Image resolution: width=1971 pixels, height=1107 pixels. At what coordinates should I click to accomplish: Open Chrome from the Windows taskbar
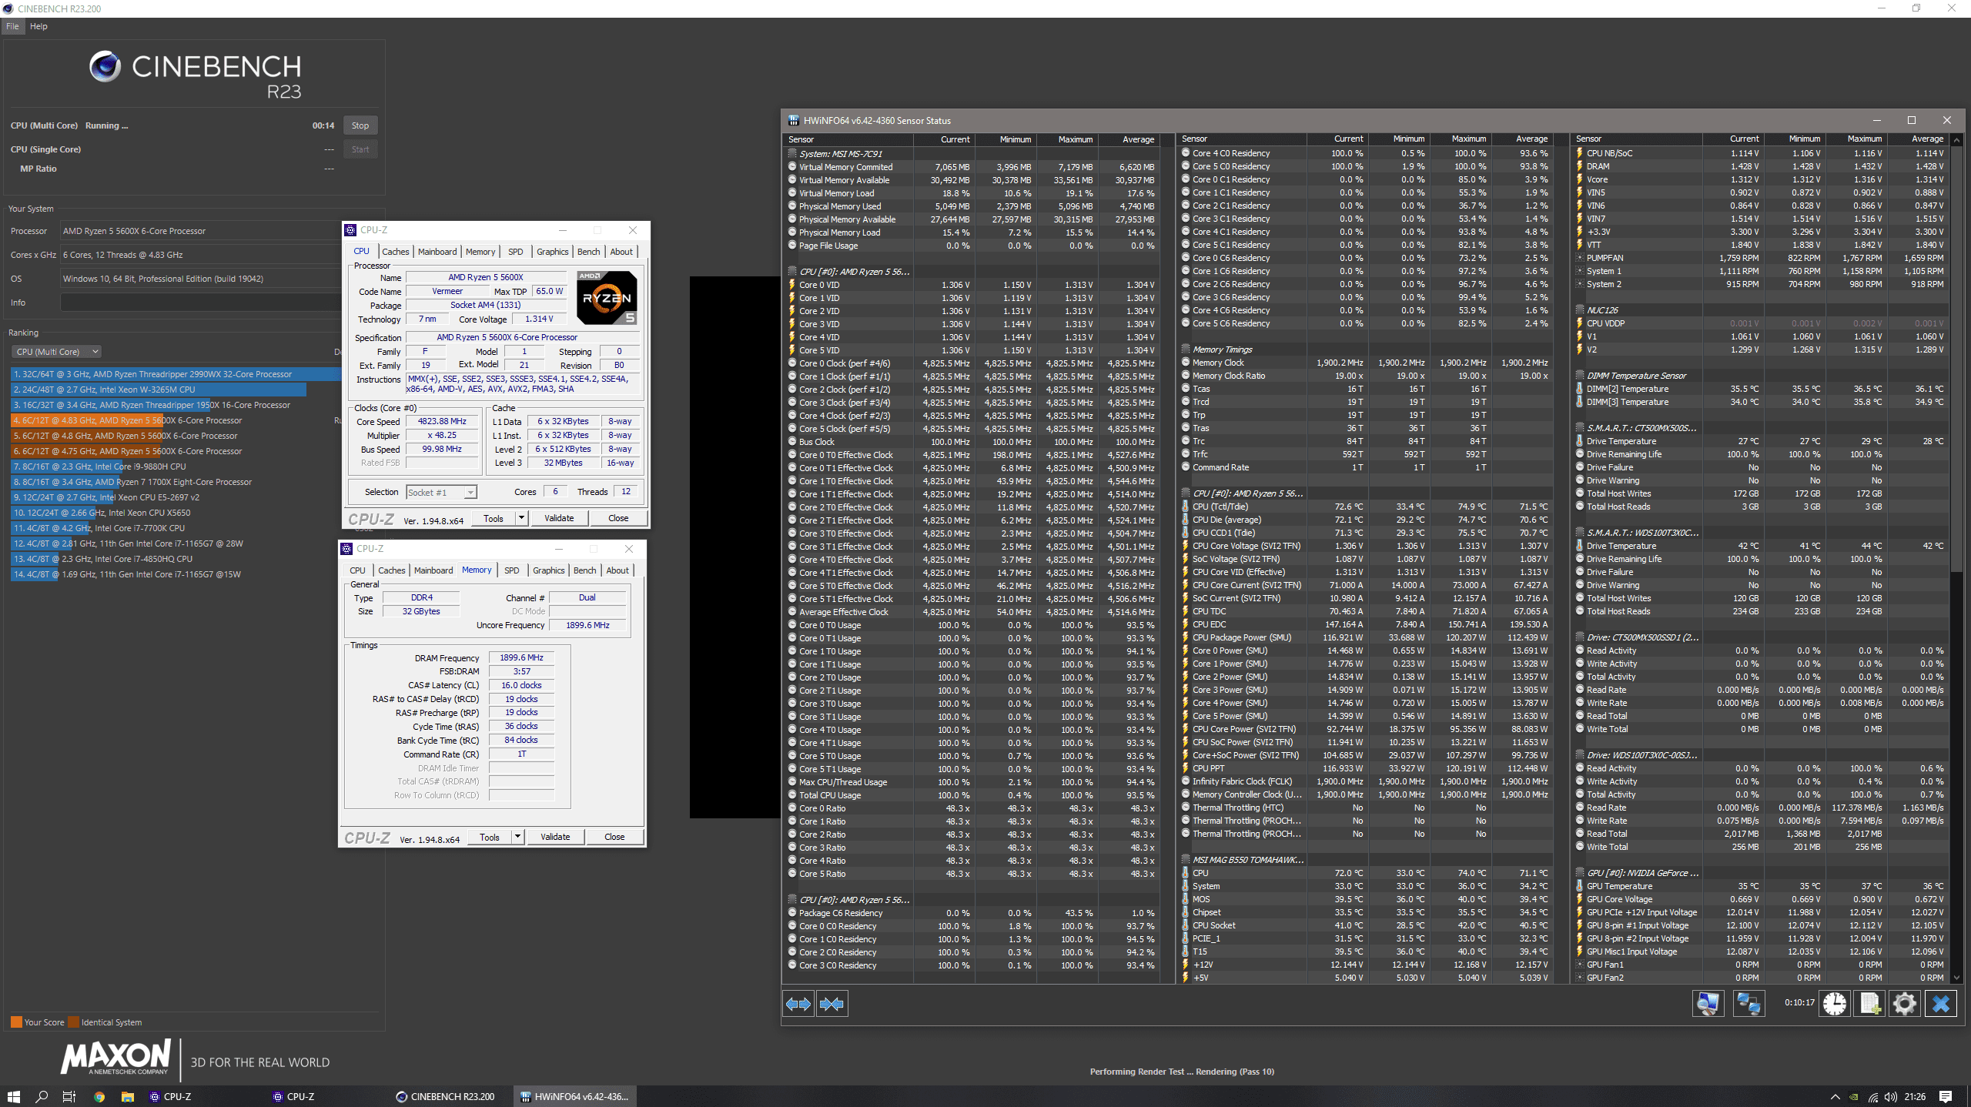pyautogui.click(x=99, y=1097)
